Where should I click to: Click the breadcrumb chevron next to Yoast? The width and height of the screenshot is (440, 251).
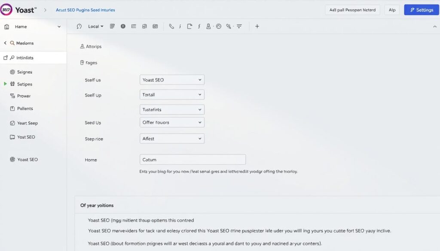(45, 10)
